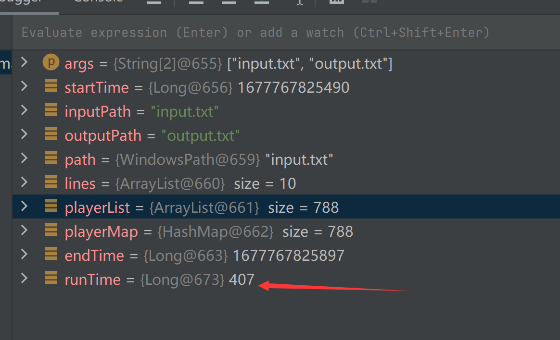Viewport: 560px width, 340px height.
Task: Expand the args array node
Action: coord(24,62)
